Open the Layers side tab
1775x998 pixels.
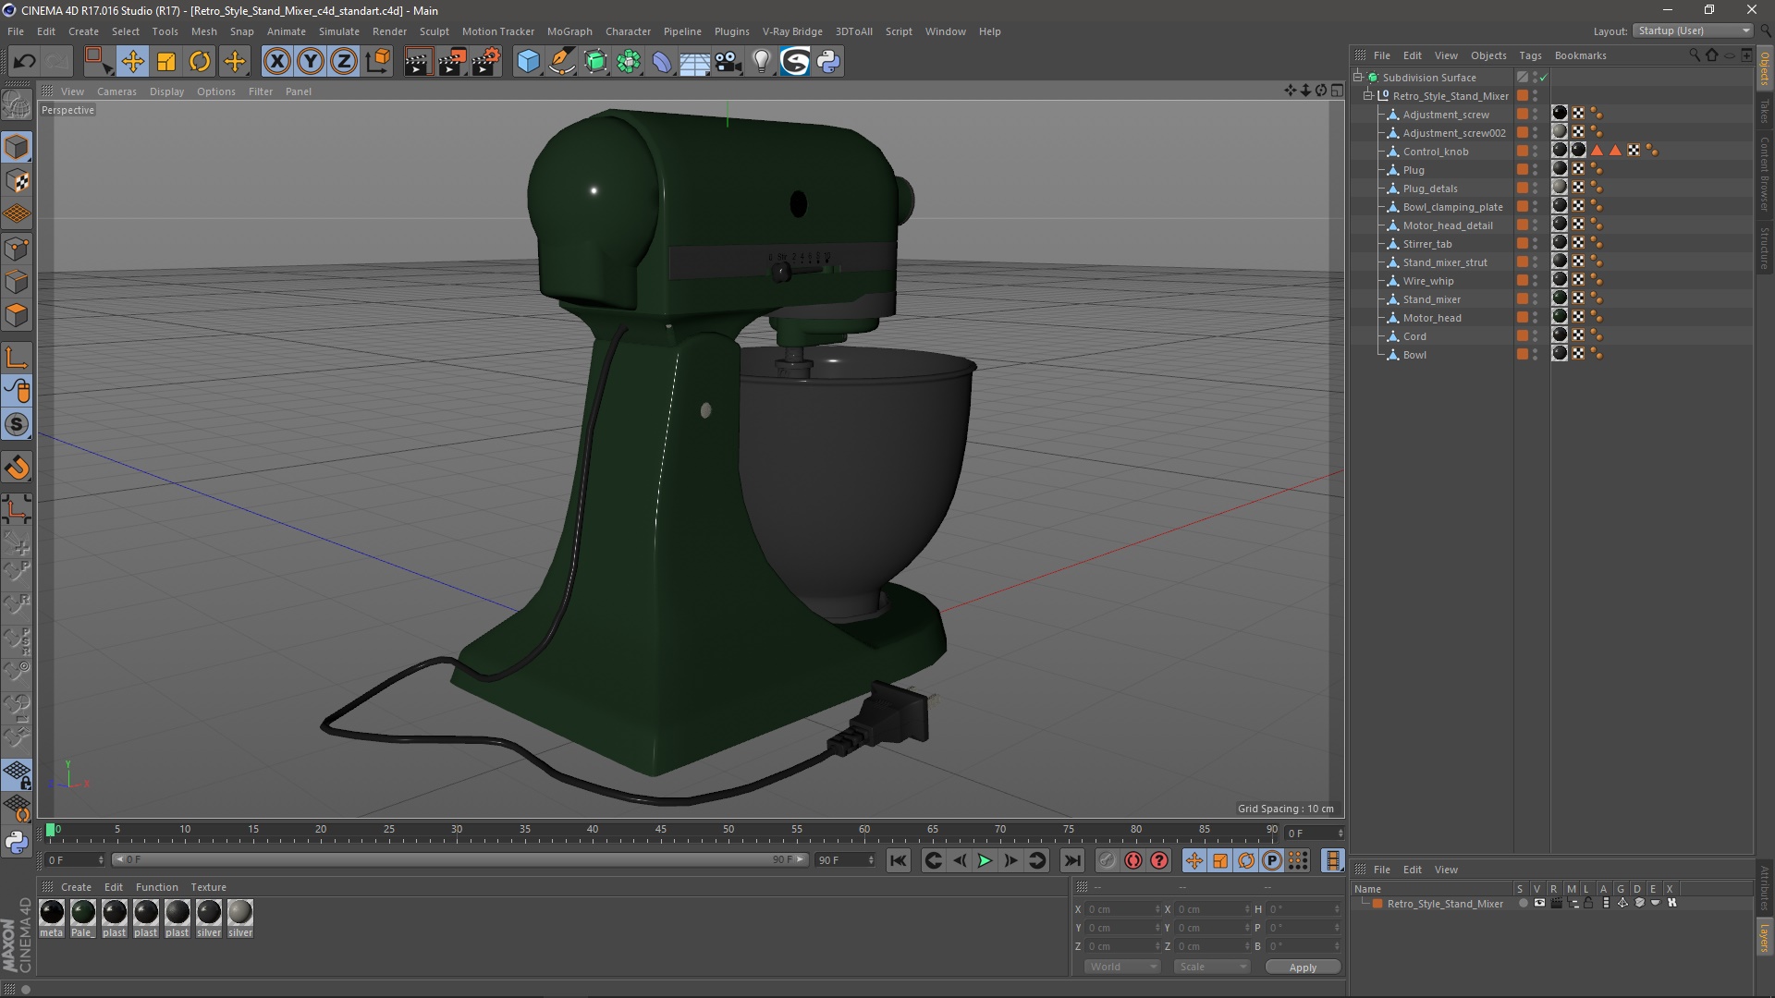(x=1765, y=936)
